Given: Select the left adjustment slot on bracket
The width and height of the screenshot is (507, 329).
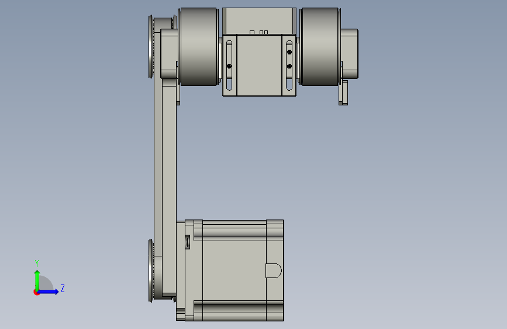Looking at the screenshot, I should click(x=229, y=65).
